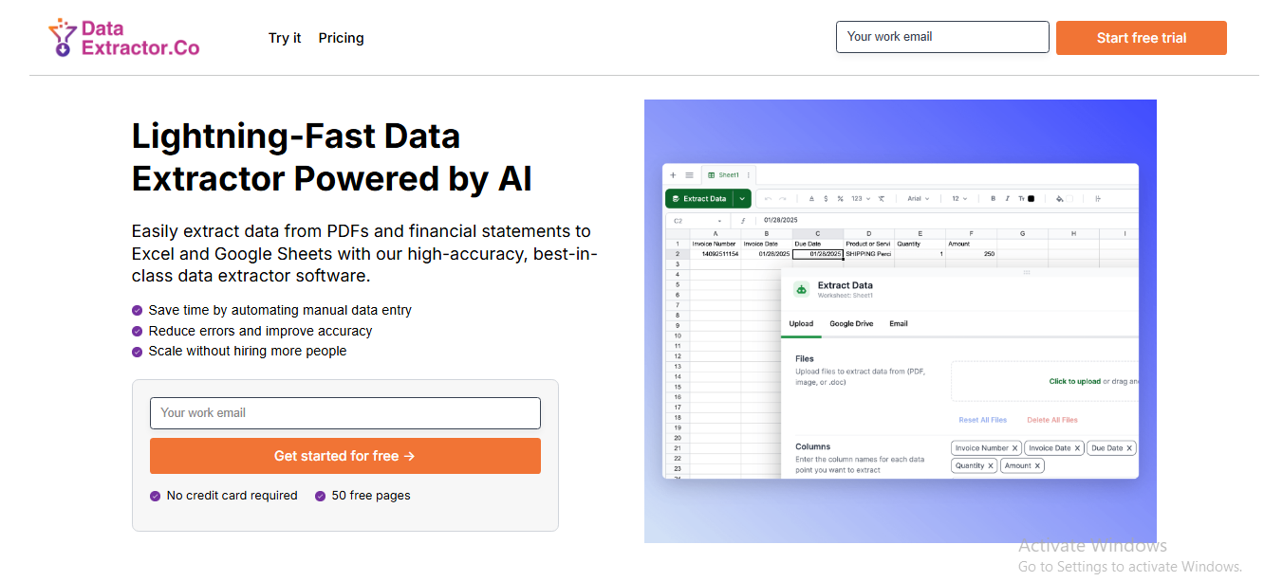The image size is (1283, 581).
Task: Click the percent format icon
Action: tap(840, 199)
